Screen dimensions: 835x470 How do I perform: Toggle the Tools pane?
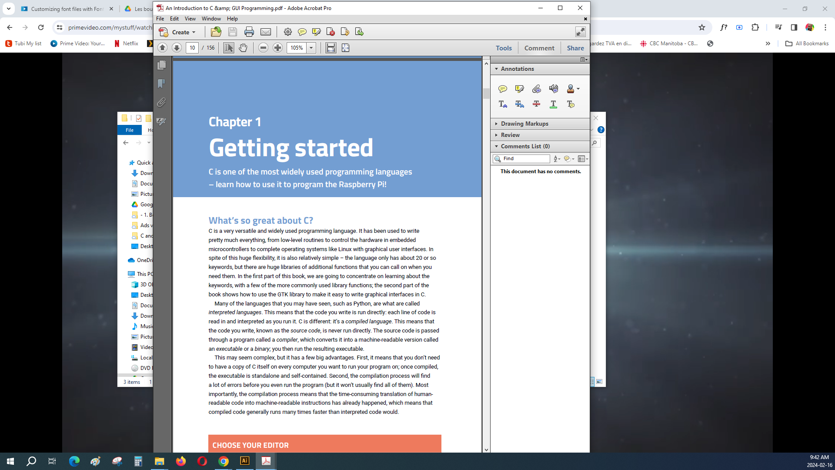pyautogui.click(x=504, y=48)
